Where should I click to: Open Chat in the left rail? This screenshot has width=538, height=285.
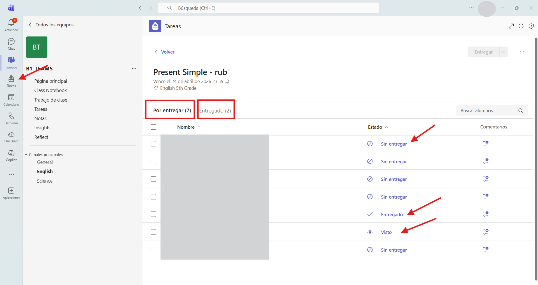pos(11,44)
